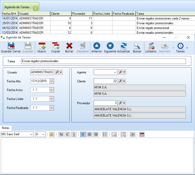This screenshot has width=195, height=175.
Task: Refresh data with Actualizar icon
Action: [123, 46]
